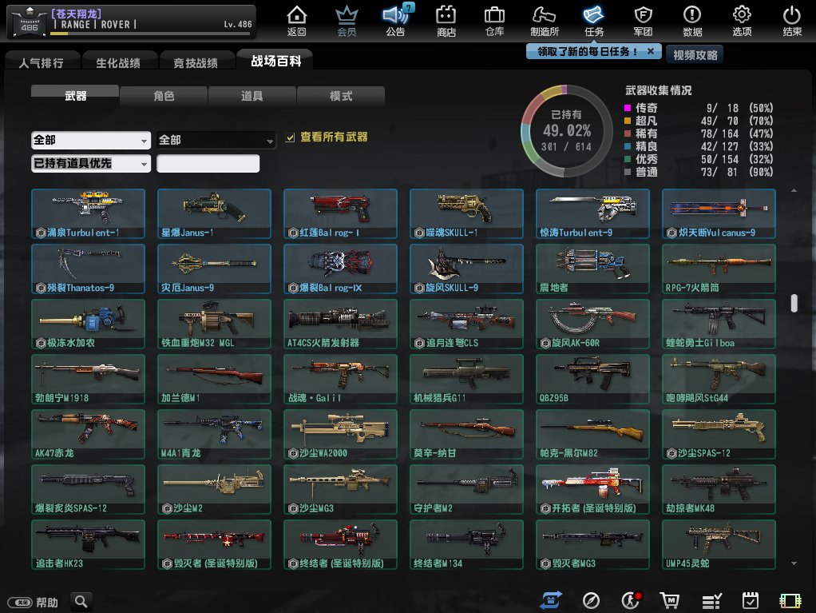Image resolution: width=816 pixels, height=613 pixels.
Task: Dismiss the daily task notification banner
Action: [x=651, y=51]
